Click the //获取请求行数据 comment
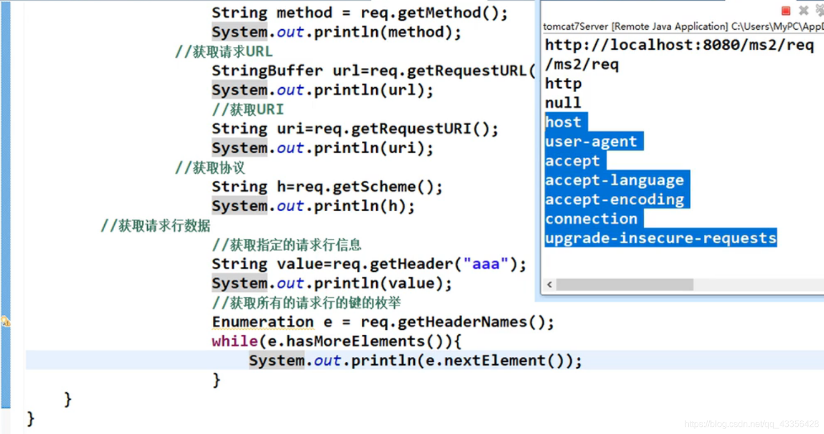 coord(156,226)
